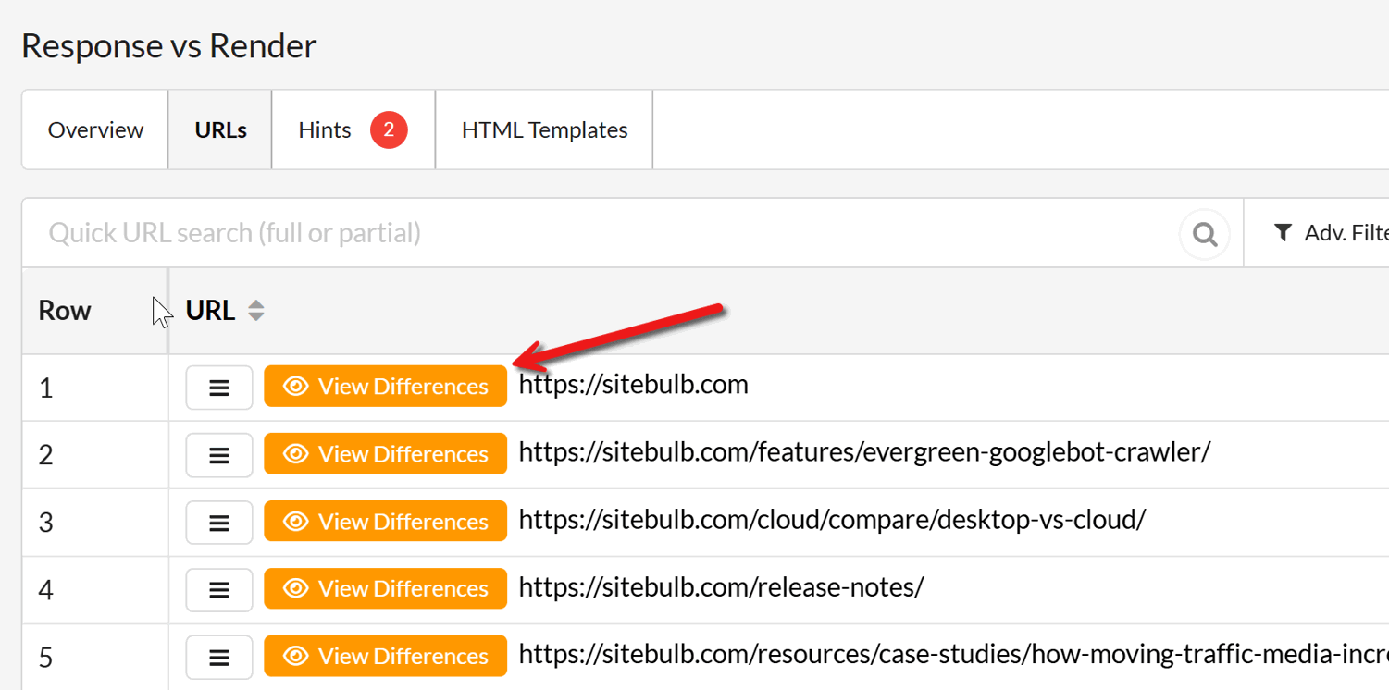The image size is (1389, 690).
Task: Open the hamburger menu for desktop-vs-cloud row
Action: coord(219,522)
